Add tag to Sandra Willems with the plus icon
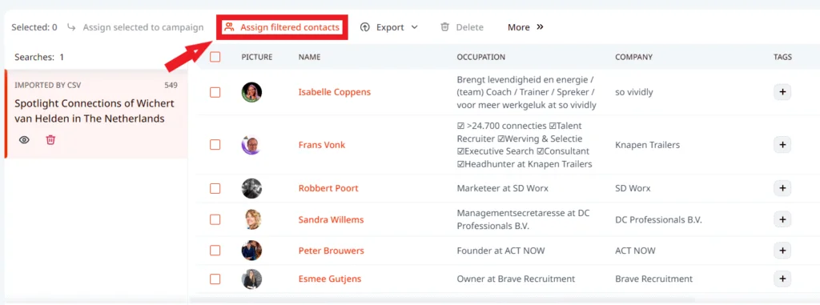This screenshot has height=305, width=820. [782, 219]
